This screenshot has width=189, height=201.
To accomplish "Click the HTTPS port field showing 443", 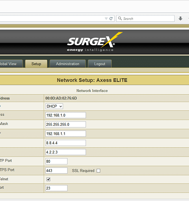I will 56,170.
